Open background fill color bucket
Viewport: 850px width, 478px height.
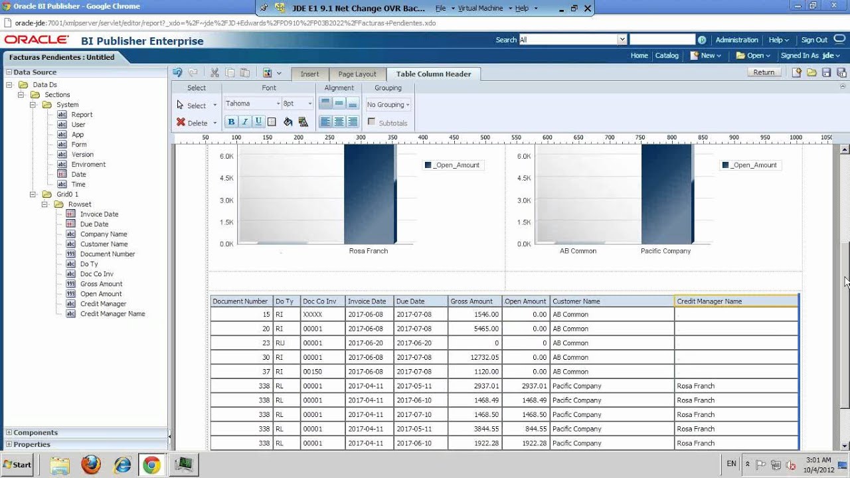288,121
